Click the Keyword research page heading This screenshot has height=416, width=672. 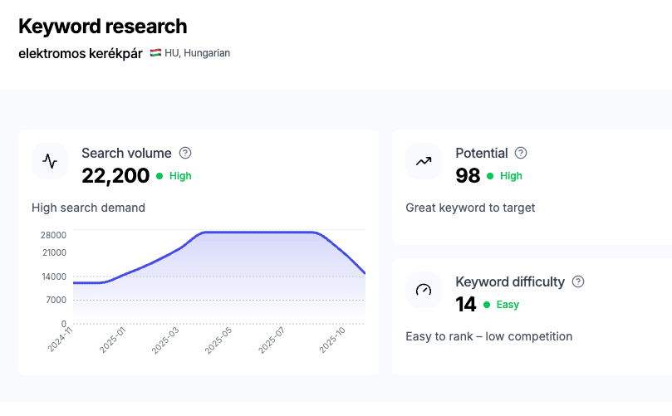(x=103, y=27)
